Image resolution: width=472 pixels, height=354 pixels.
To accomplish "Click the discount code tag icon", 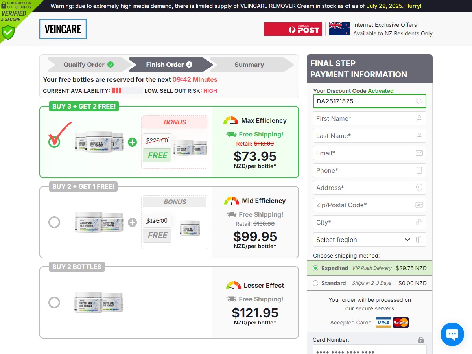I will 419,101.
